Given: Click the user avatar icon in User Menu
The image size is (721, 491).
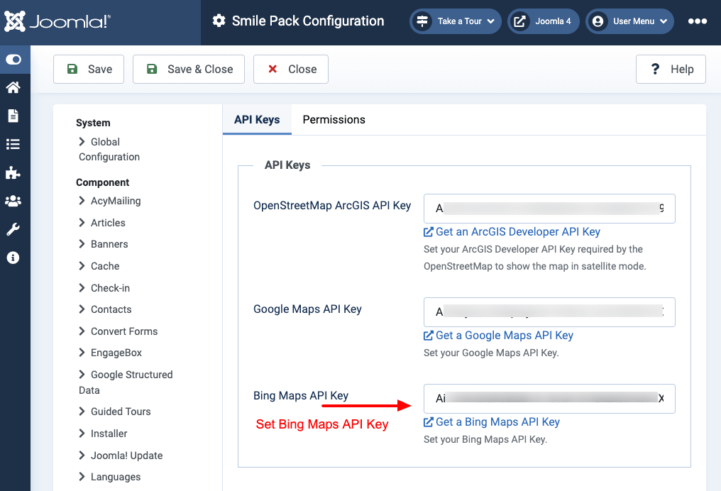Looking at the screenshot, I should coord(598,21).
